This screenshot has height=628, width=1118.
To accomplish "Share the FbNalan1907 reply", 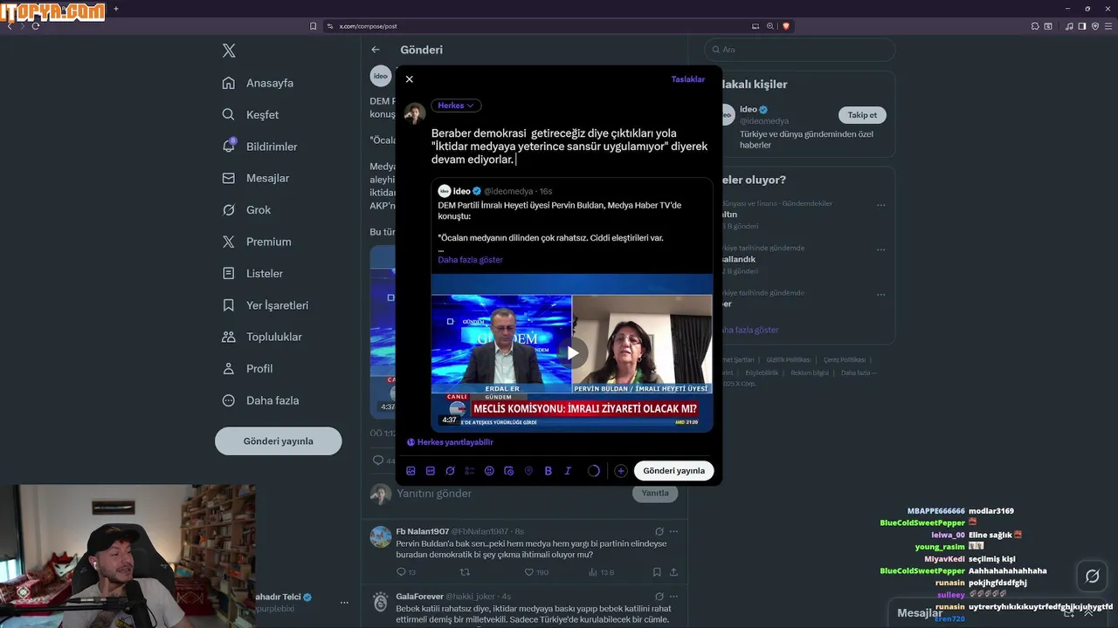I will [x=673, y=572].
